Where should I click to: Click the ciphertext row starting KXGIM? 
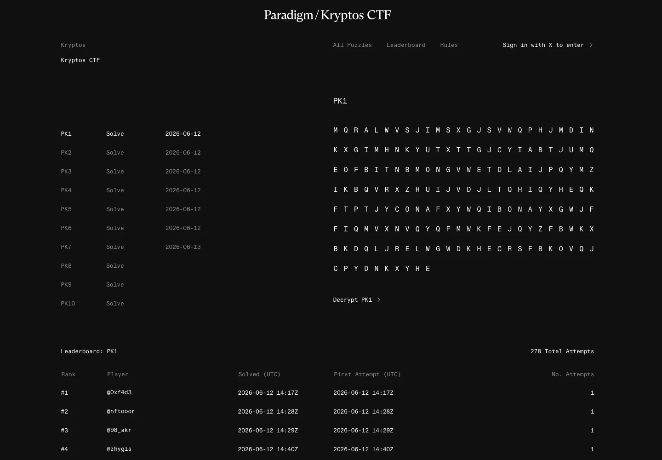tap(463, 150)
